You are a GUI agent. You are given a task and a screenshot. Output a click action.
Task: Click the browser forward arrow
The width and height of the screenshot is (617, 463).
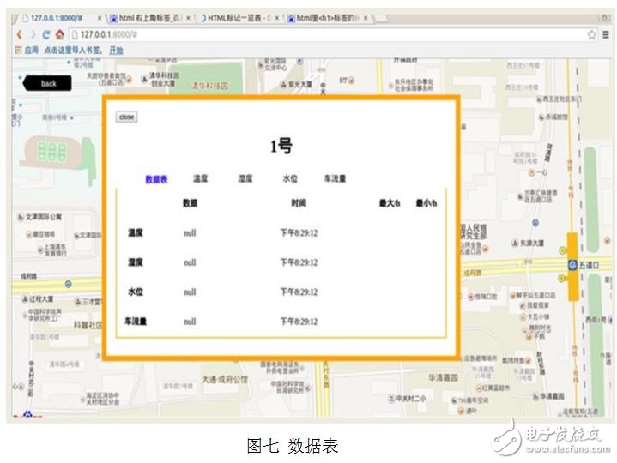[33, 34]
